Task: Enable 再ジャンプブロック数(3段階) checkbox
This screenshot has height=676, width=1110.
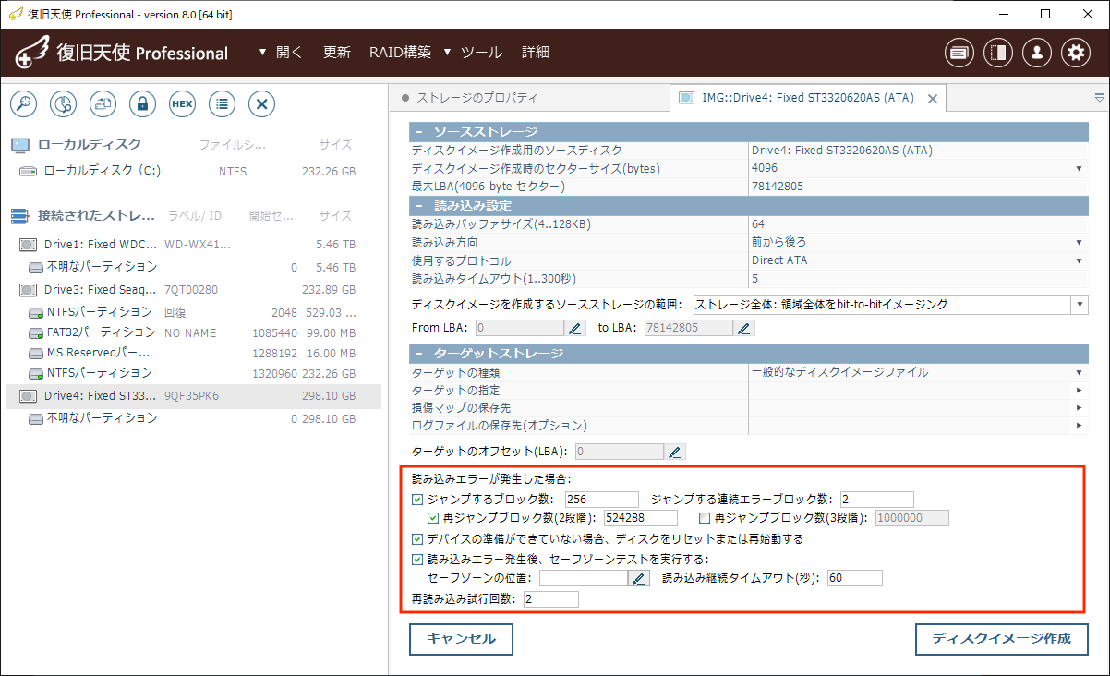Action: (705, 518)
